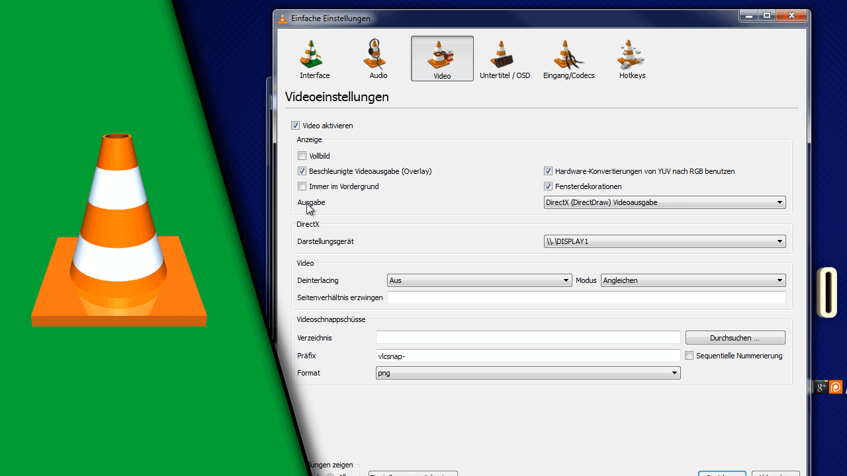Image resolution: width=847 pixels, height=476 pixels.
Task: Uncheck Hardware-Konvertierungen von YUV nach RGB
Action: point(548,171)
